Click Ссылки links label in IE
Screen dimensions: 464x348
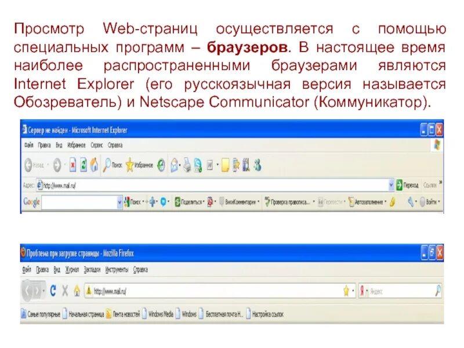430,186
